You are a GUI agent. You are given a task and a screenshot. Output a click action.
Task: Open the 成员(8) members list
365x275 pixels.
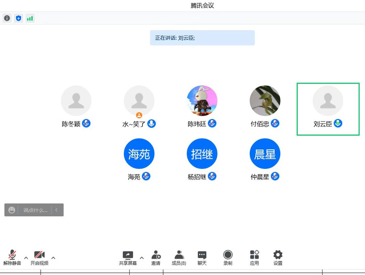179,258
